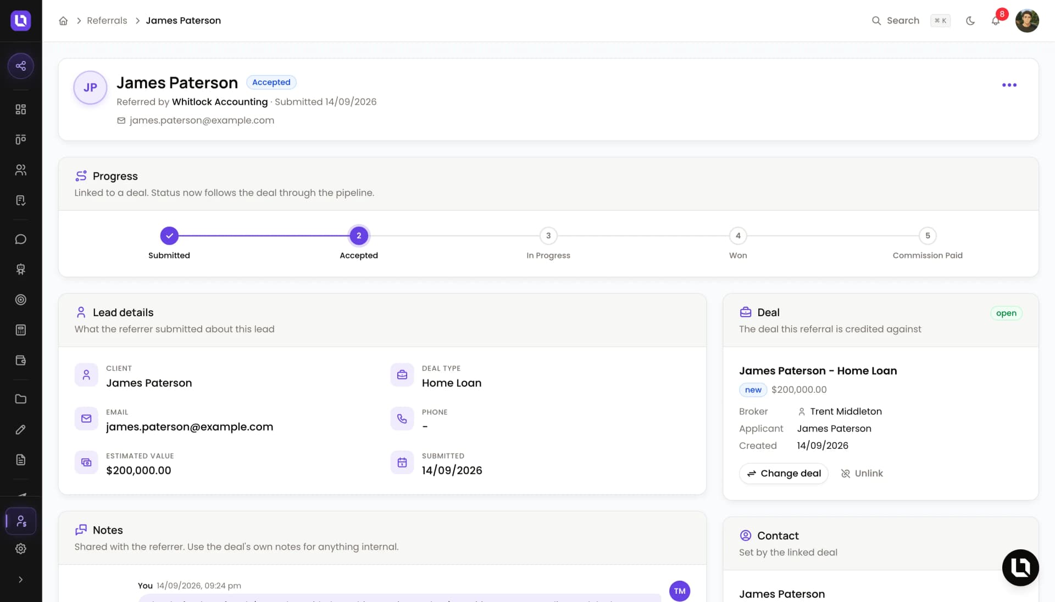The height and width of the screenshot is (602, 1055).
Task: Click the open deal status badge
Action: (x=1006, y=313)
